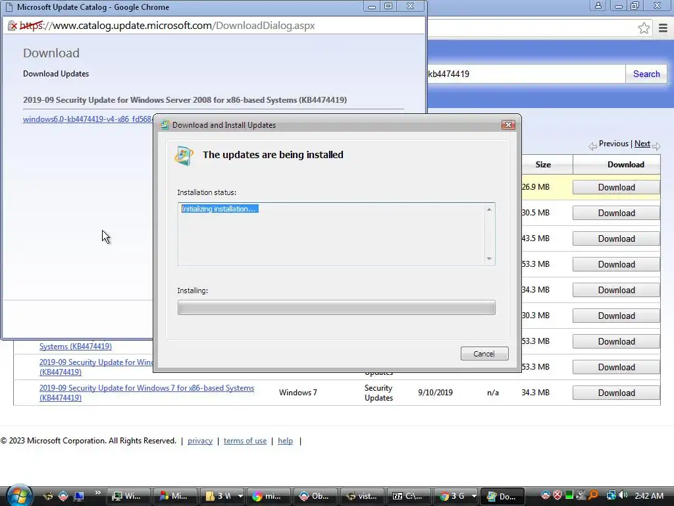Click the Search button in catalog
The width and height of the screenshot is (674, 506).
pyautogui.click(x=646, y=74)
